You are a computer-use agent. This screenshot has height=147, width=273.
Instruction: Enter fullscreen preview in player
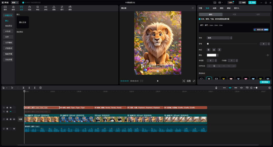(194, 81)
